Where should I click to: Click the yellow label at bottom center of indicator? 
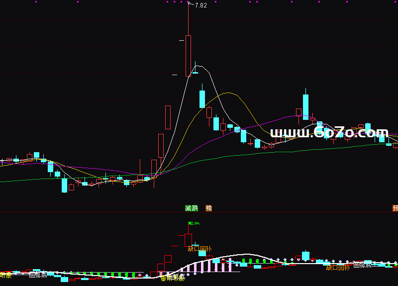[172, 278]
